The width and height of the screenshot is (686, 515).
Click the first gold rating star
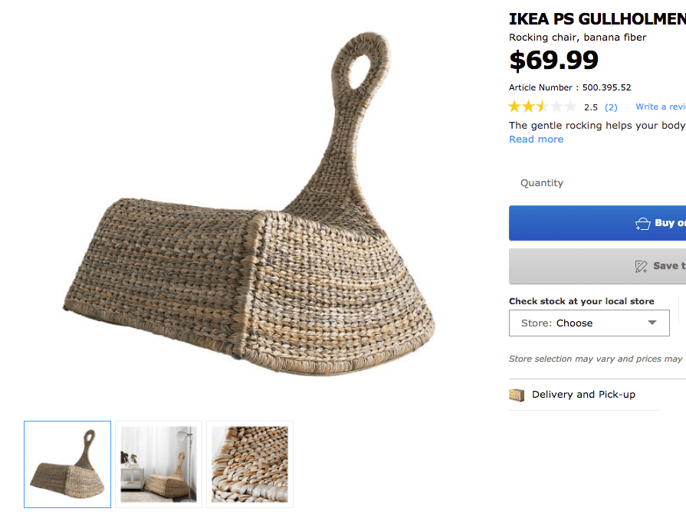(515, 107)
